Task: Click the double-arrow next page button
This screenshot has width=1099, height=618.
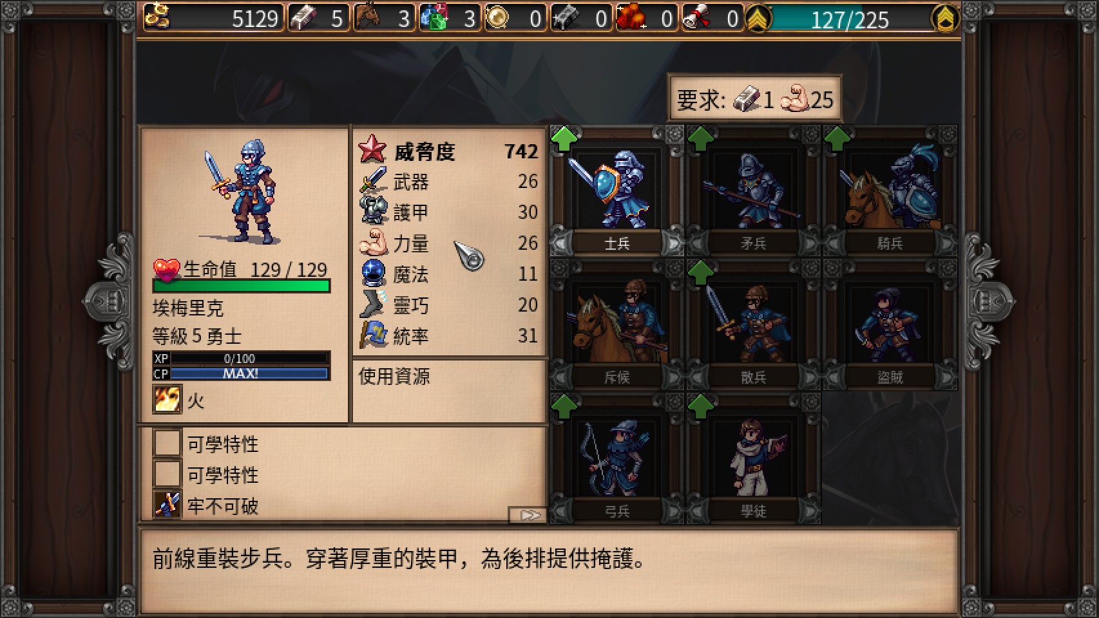Action: click(x=528, y=515)
